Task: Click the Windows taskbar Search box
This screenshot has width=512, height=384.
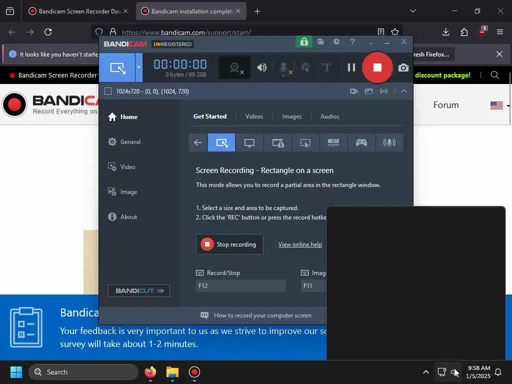Action: pyautogui.click(x=83, y=372)
